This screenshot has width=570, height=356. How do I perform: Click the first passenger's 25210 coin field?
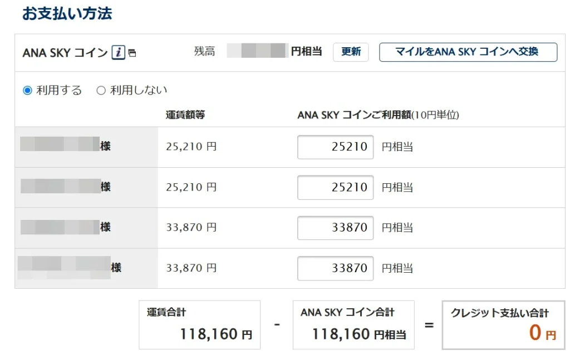point(335,147)
